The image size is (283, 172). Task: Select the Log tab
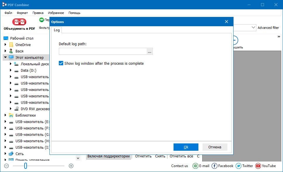click(x=57, y=30)
